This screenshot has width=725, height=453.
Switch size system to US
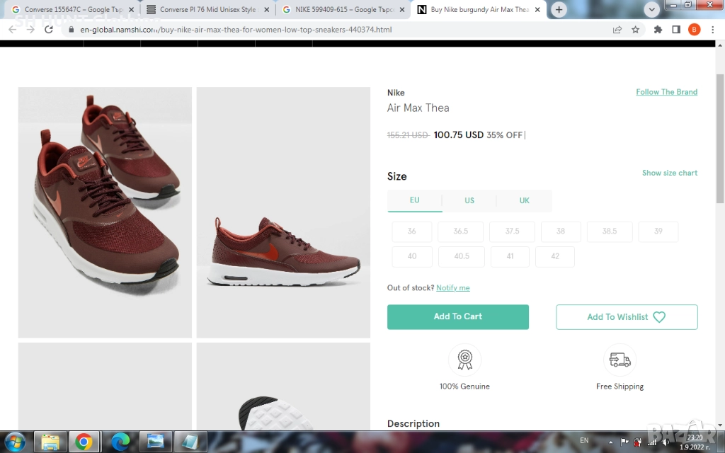coord(469,200)
